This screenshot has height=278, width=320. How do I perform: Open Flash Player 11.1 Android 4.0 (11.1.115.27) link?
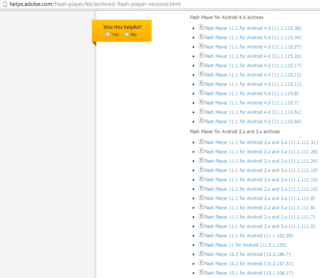[253, 47]
